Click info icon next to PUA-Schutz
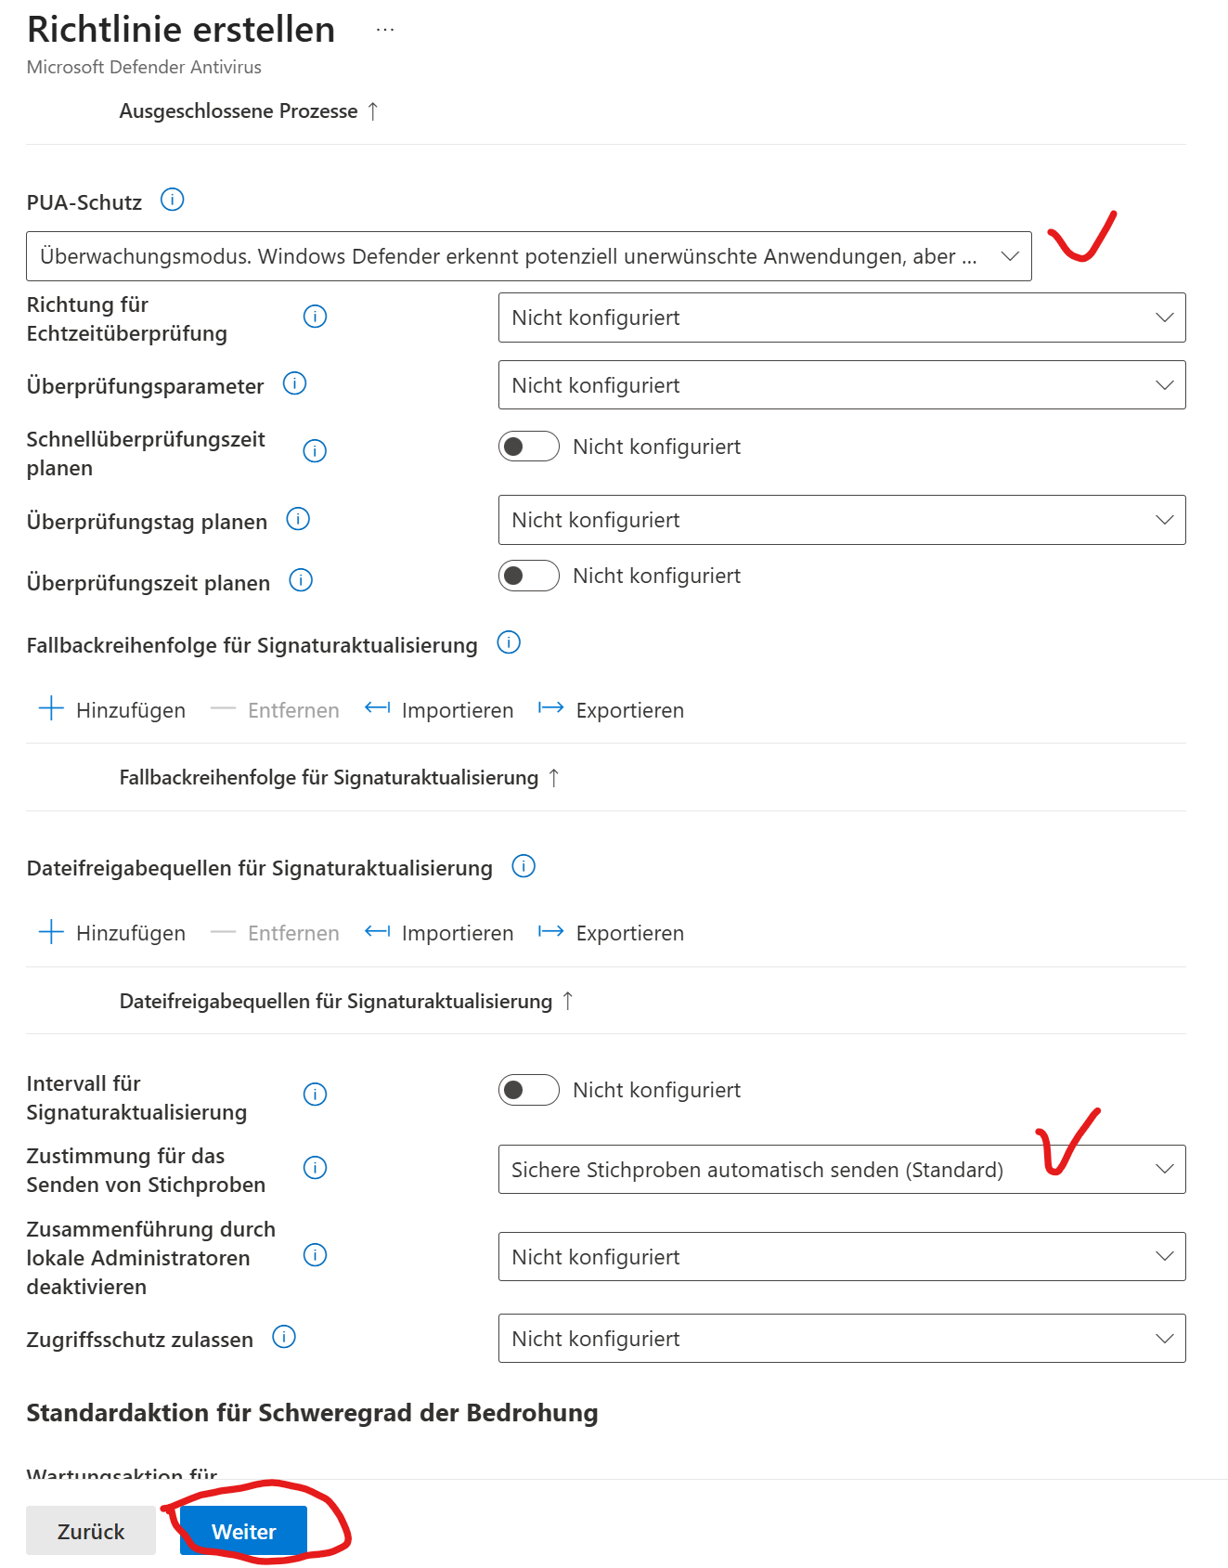Screen dimensions: 1228x1568 click(173, 200)
